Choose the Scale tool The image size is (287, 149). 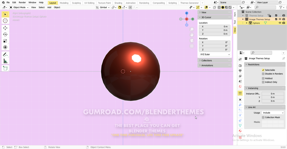(5, 41)
